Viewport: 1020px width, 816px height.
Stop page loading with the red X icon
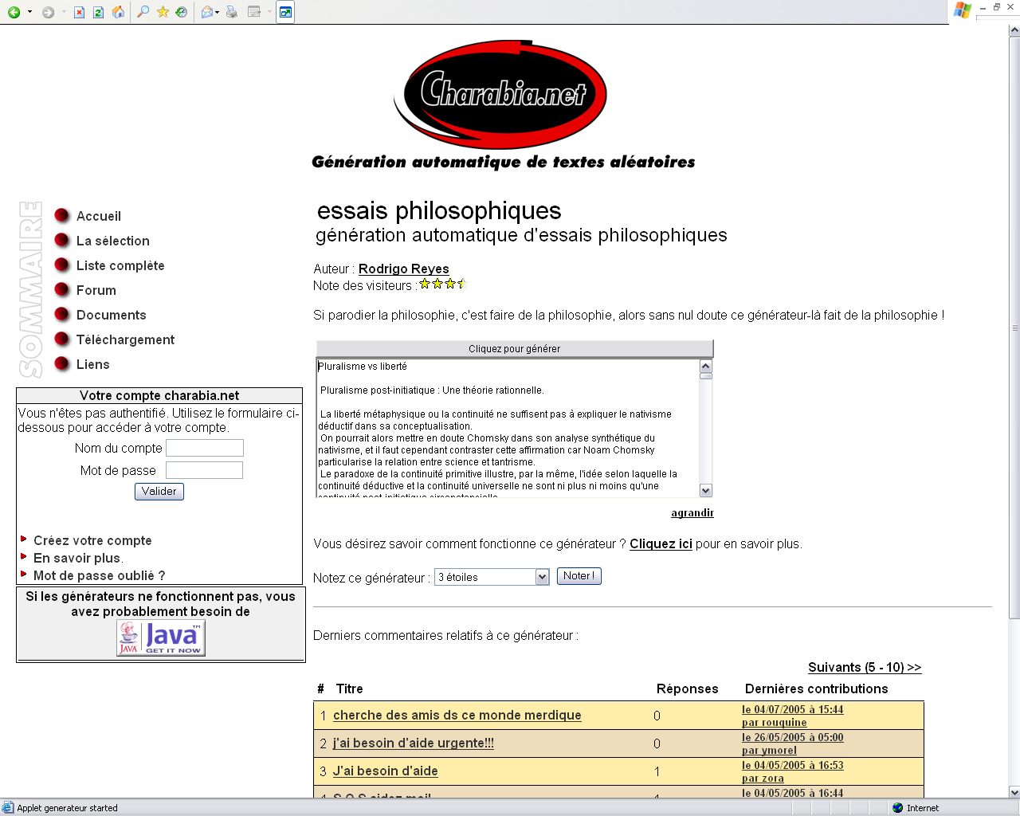[79, 12]
